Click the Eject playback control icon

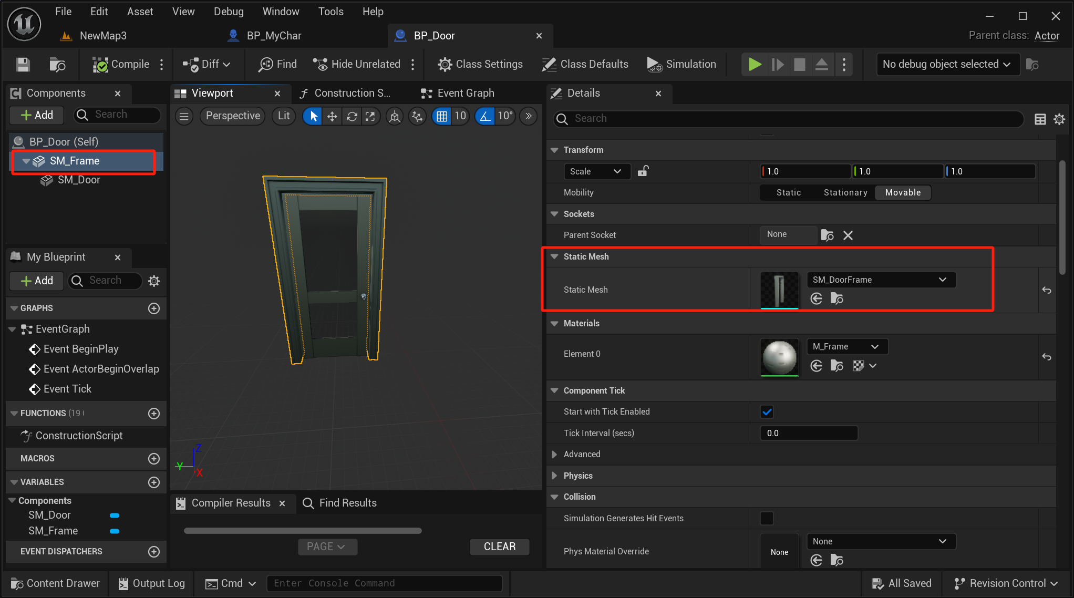tap(822, 65)
